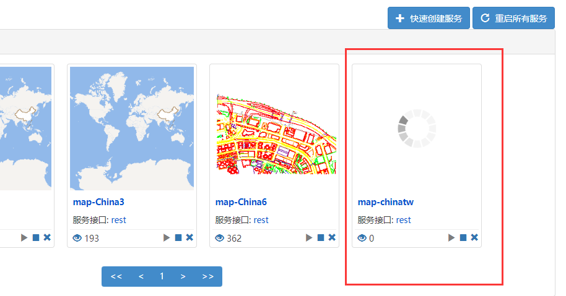Go to next page with > button
566x296 pixels.
pos(183,277)
